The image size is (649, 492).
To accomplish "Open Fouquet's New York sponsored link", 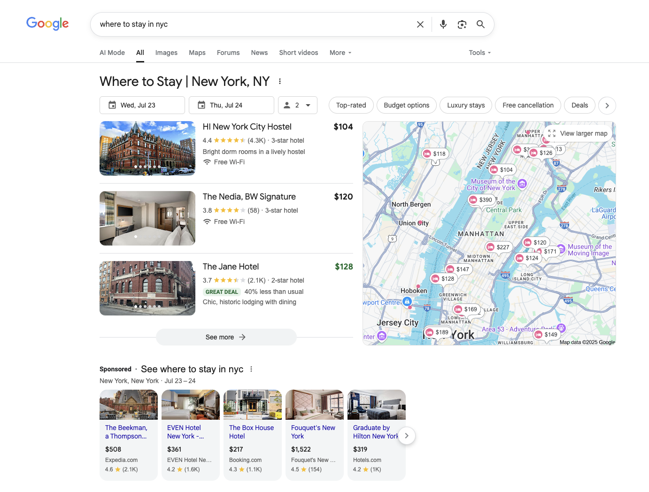I will pos(313,432).
